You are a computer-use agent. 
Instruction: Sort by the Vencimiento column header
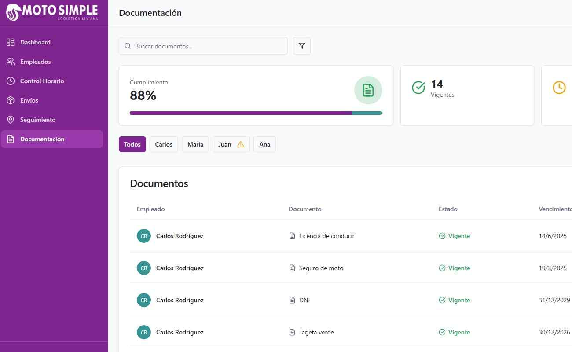[x=555, y=209]
